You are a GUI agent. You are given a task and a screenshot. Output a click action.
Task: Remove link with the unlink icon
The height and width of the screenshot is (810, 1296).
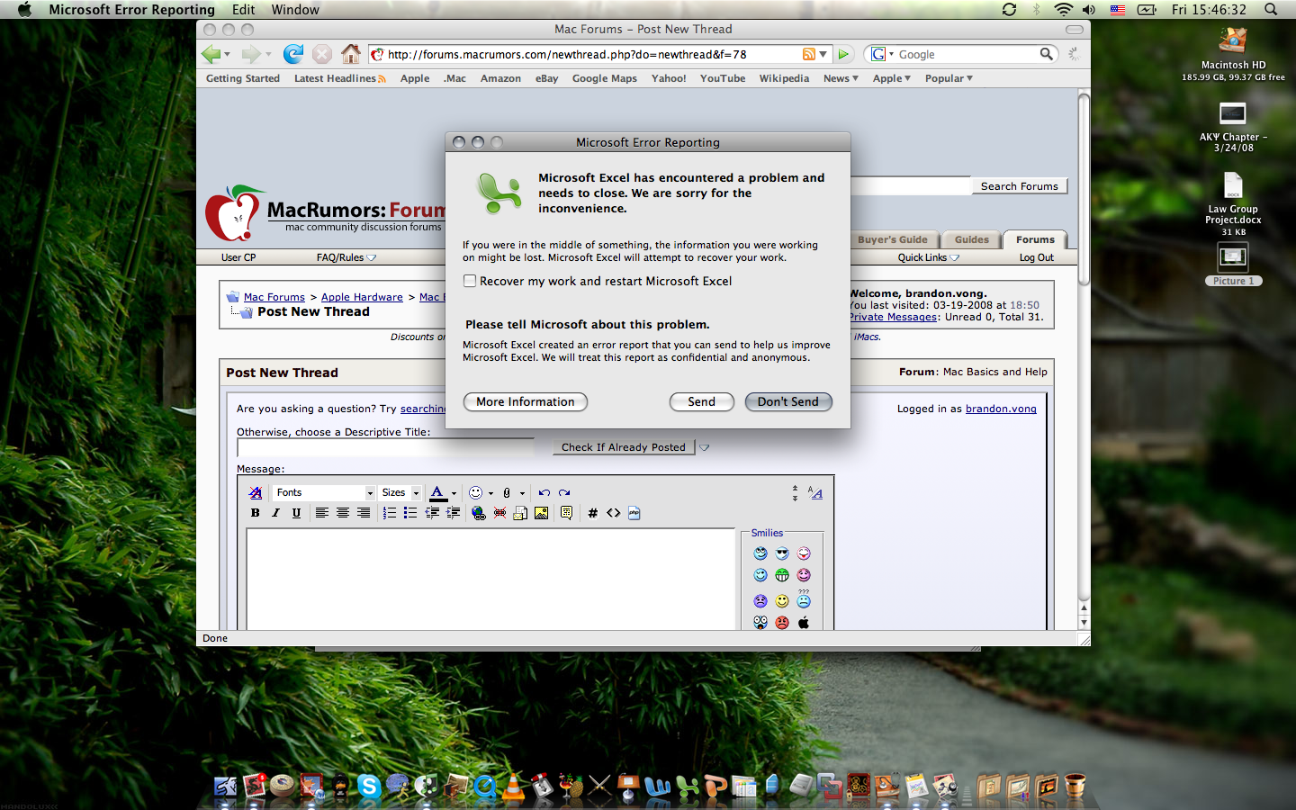[x=499, y=513]
